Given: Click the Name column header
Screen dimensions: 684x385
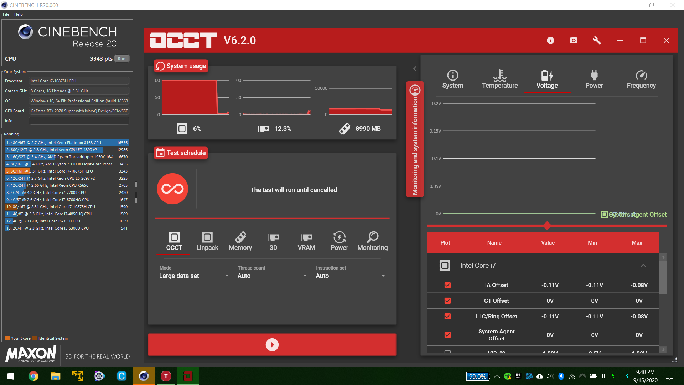Looking at the screenshot, I should click(x=494, y=243).
